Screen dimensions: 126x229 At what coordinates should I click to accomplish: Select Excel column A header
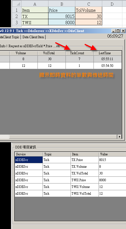[x=35, y=4]
